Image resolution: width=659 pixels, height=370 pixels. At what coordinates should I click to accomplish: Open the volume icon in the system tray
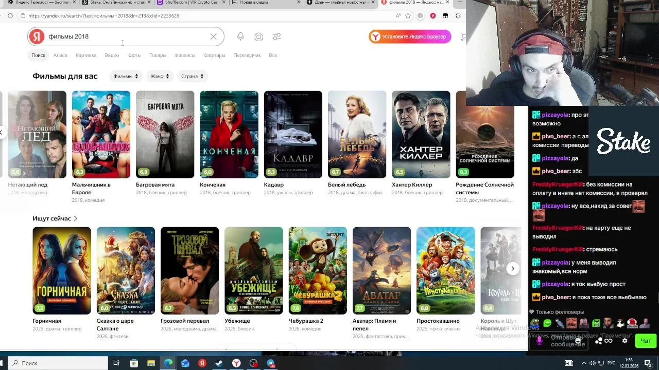(x=593, y=363)
